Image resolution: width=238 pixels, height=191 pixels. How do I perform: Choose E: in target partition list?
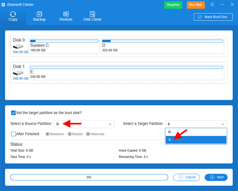[196, 140]
